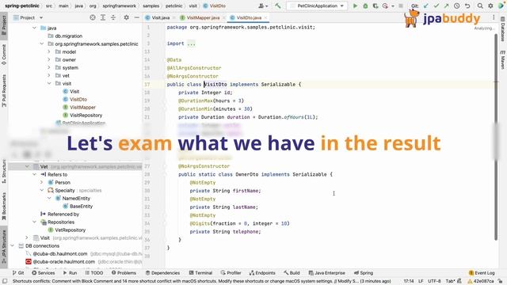Click Select Opened File target icon
This screenshot has width=507, height=285.
[93, 17]
